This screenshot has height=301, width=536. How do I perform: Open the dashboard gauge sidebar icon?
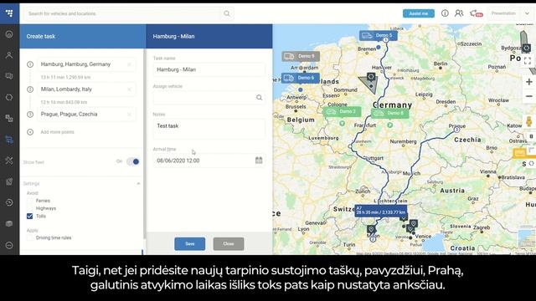(x=9, y=34)
